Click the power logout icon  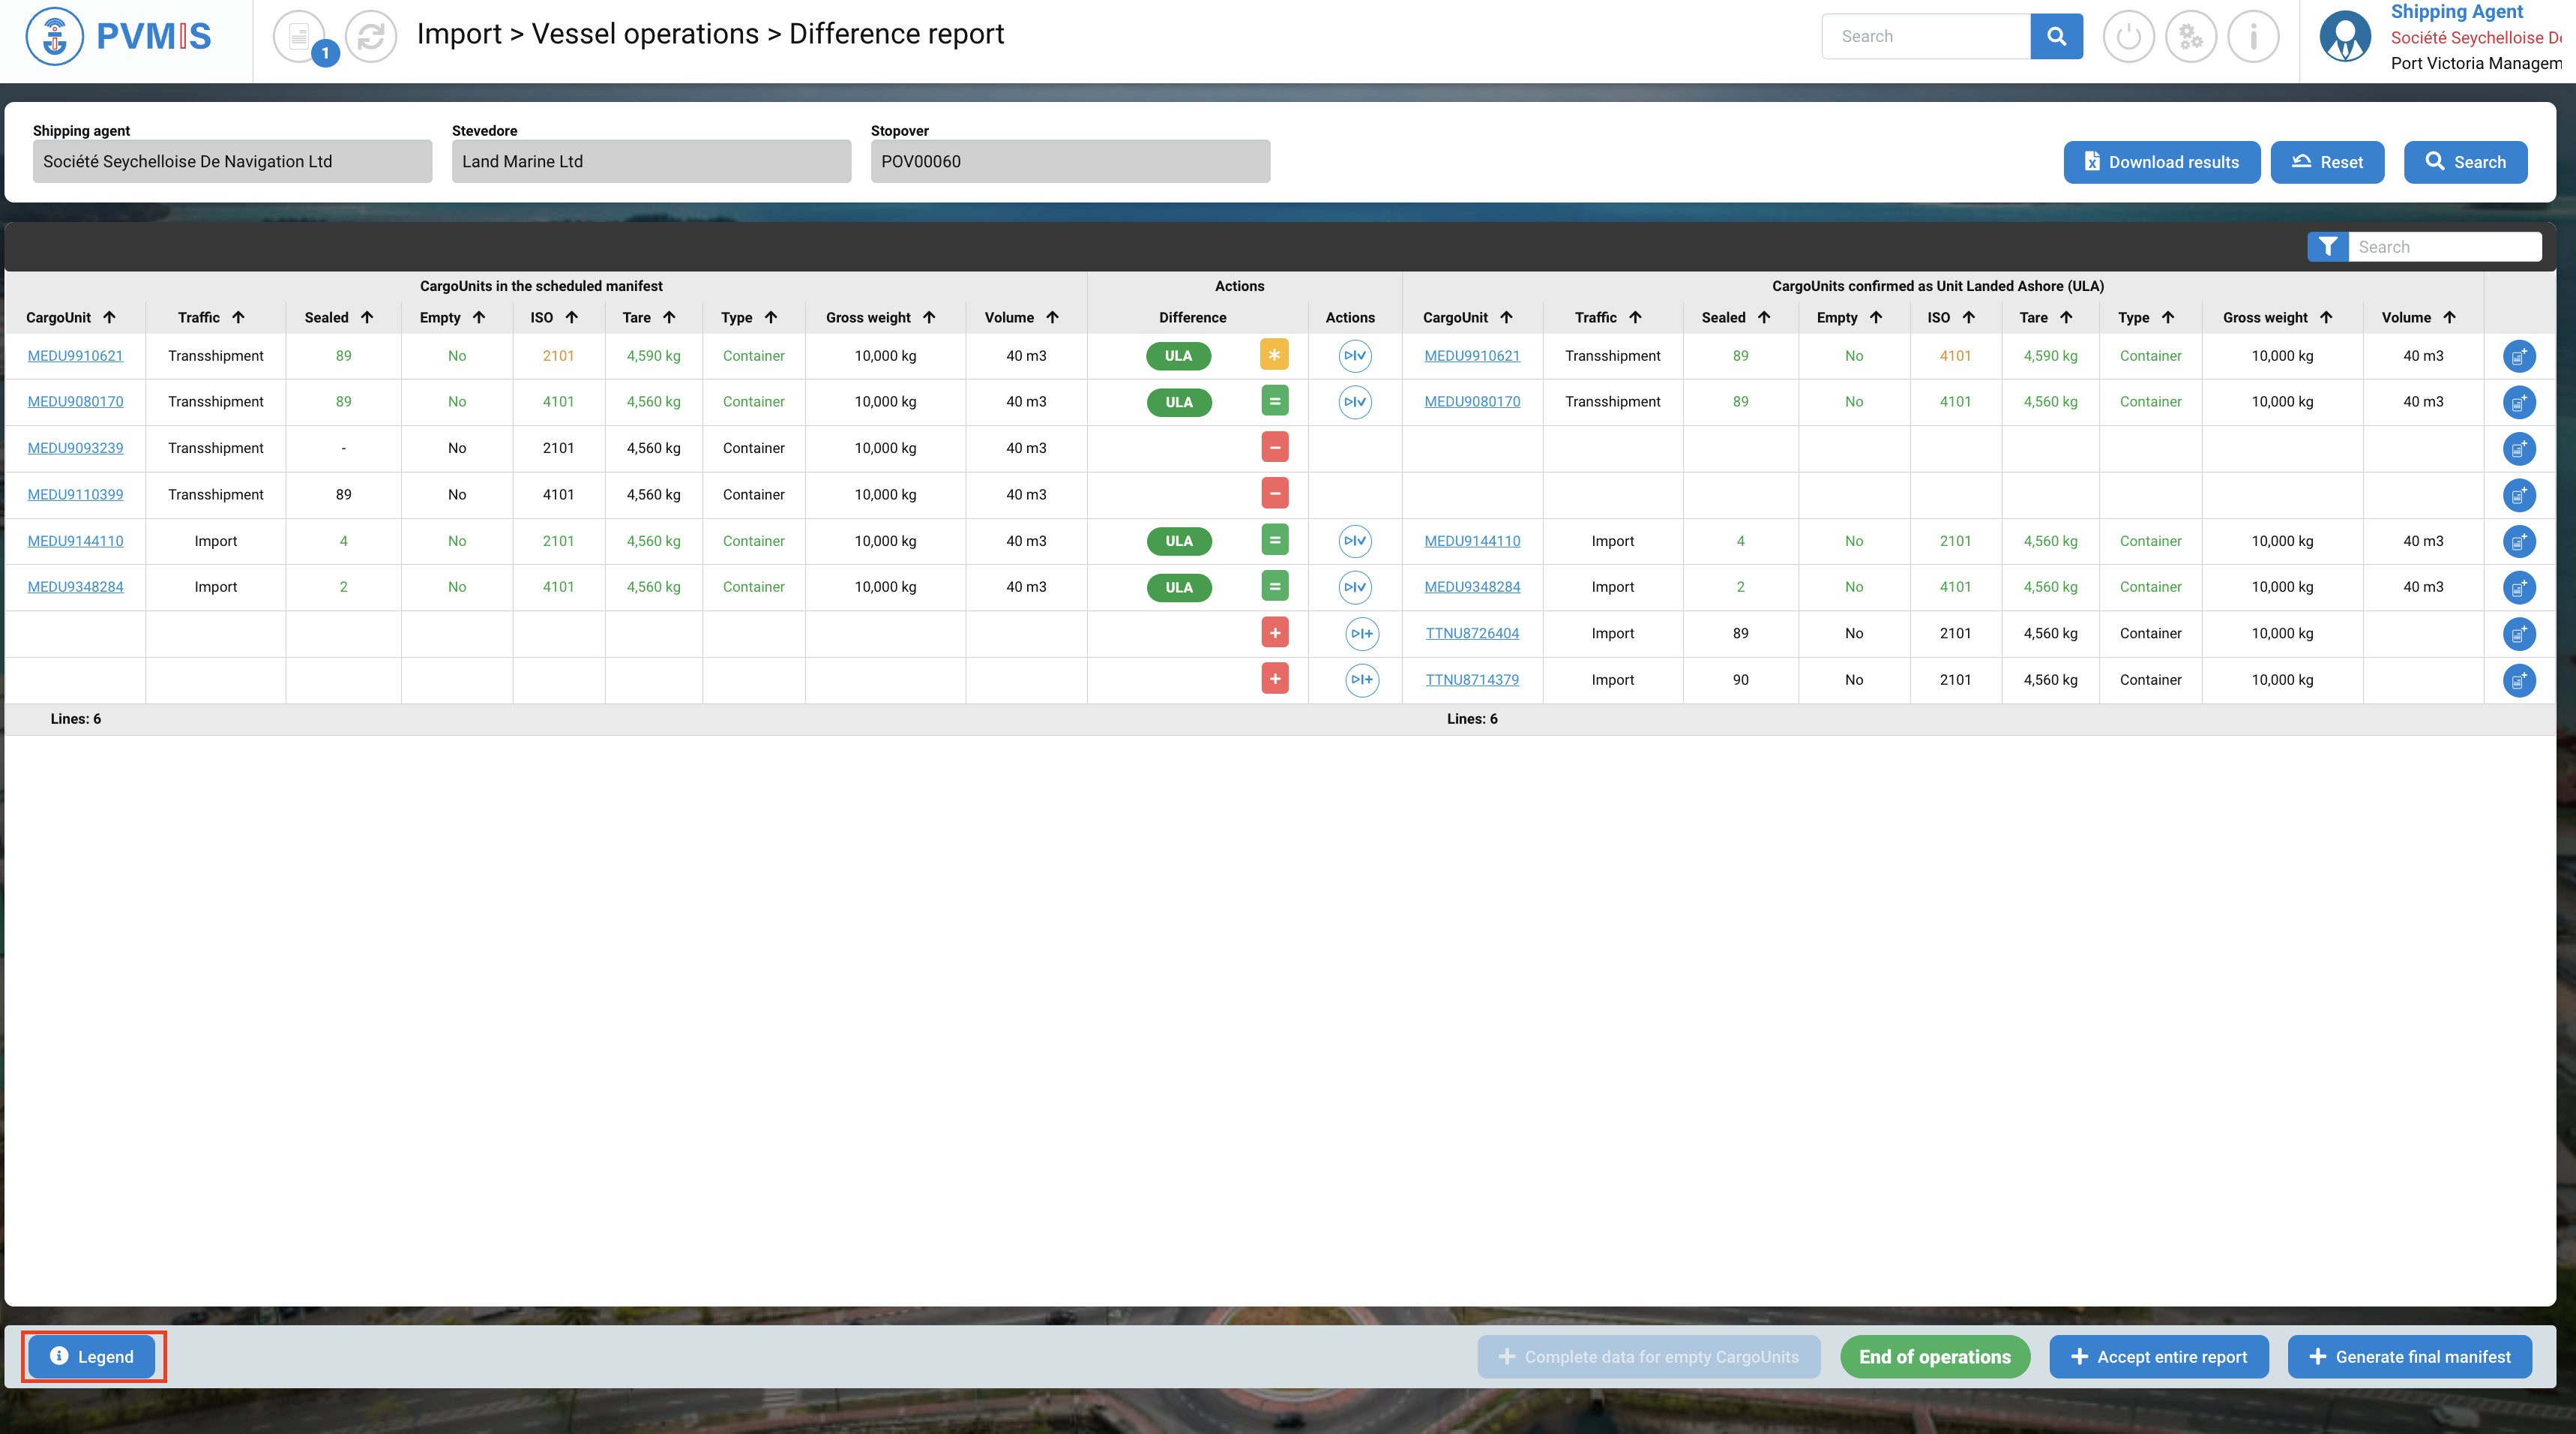2128,37
